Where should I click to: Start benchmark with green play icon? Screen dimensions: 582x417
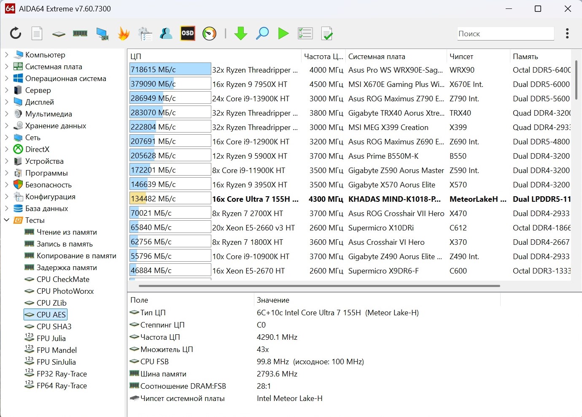click(x=283, y=33)
